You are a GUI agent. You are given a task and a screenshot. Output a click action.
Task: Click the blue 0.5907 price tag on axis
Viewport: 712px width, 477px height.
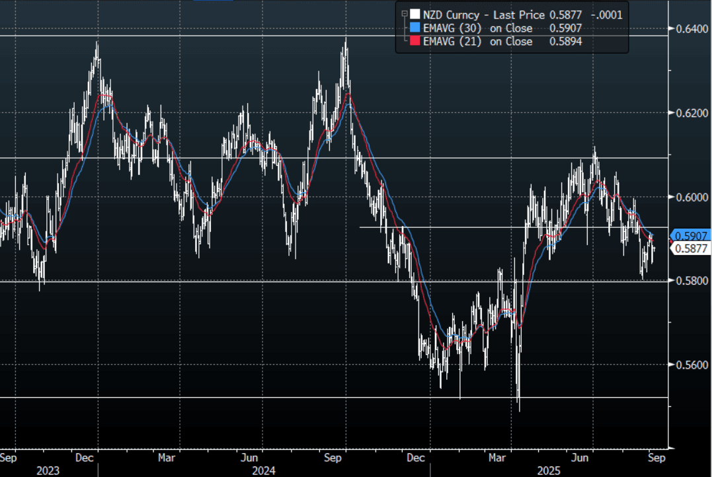pos(692,235)
